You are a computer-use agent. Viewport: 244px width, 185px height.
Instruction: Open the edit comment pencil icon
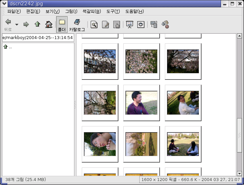point(105,24)
